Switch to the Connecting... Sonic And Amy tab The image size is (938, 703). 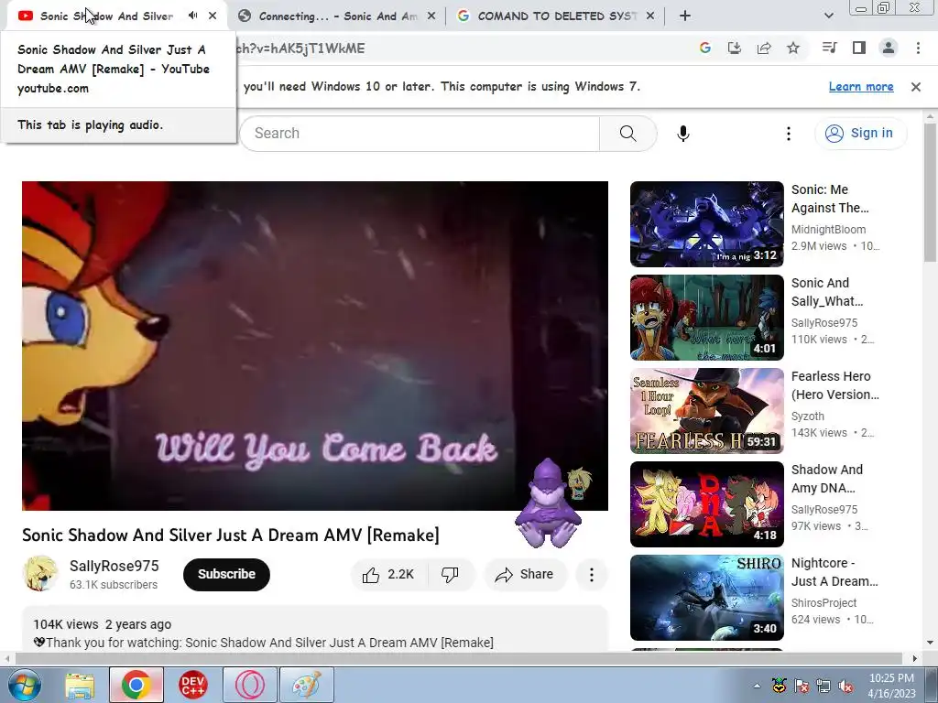pyautogui.click(x=337, y=16)
